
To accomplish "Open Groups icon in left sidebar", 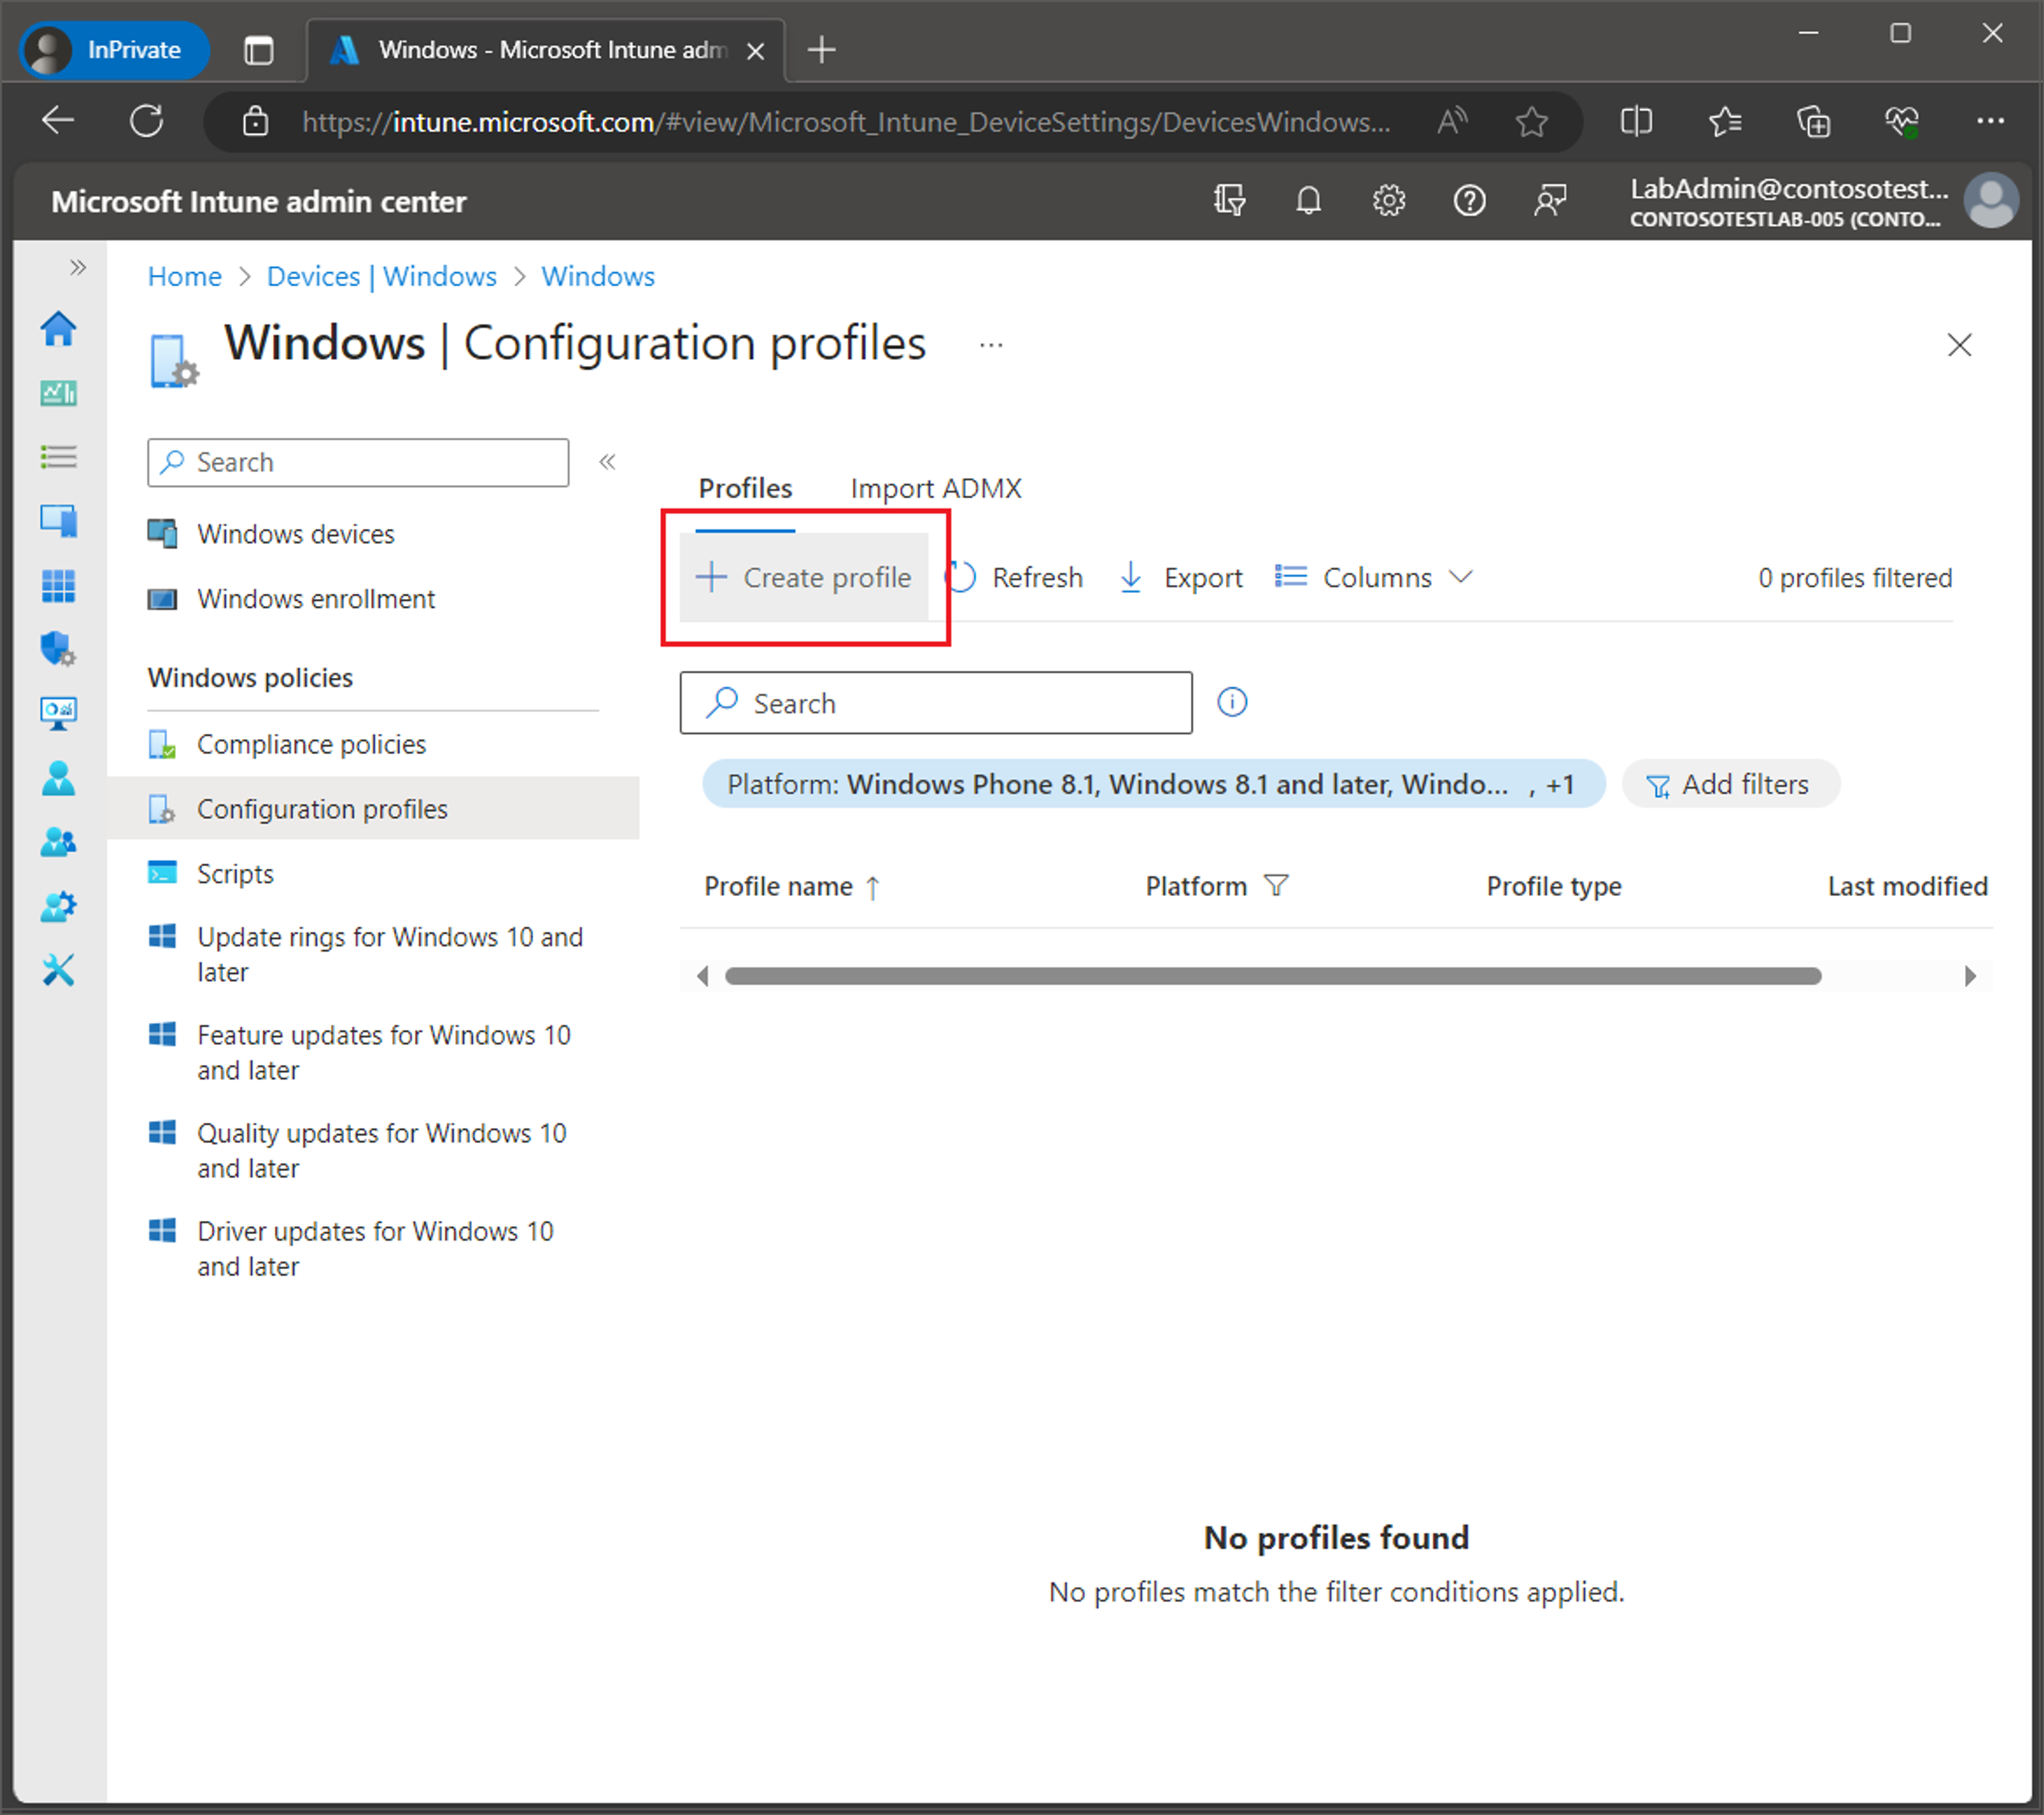I will click(58, 842).
